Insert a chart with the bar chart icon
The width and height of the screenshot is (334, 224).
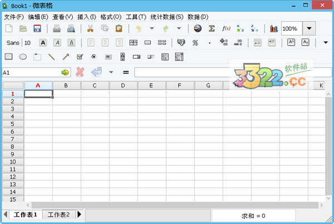point(274,28)
